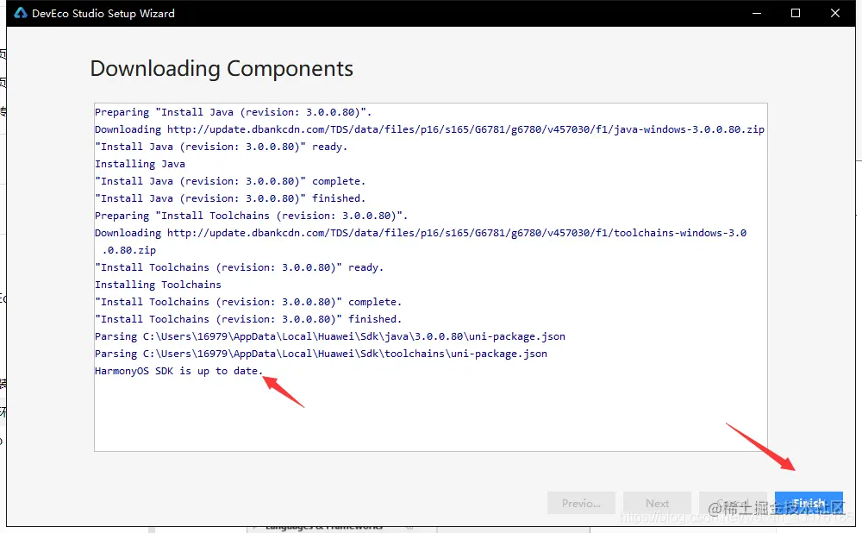Click the Cancel button

733,503
